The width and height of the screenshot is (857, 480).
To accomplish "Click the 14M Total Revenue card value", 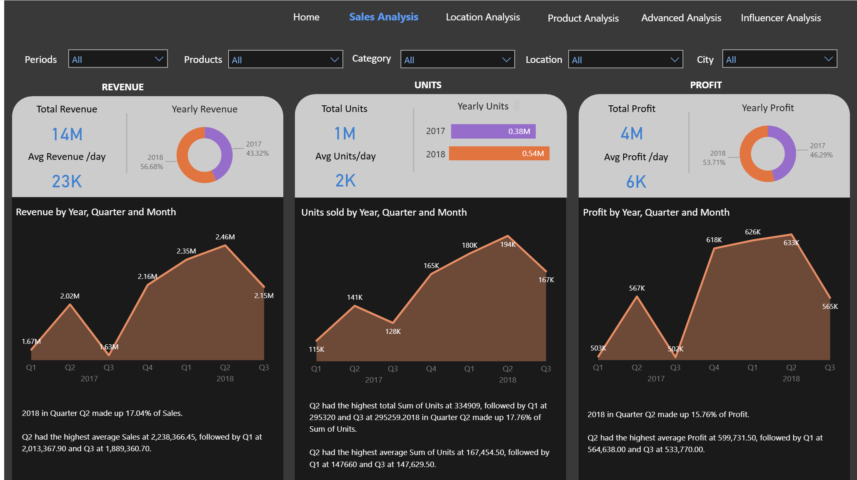I will pos(67,134).
